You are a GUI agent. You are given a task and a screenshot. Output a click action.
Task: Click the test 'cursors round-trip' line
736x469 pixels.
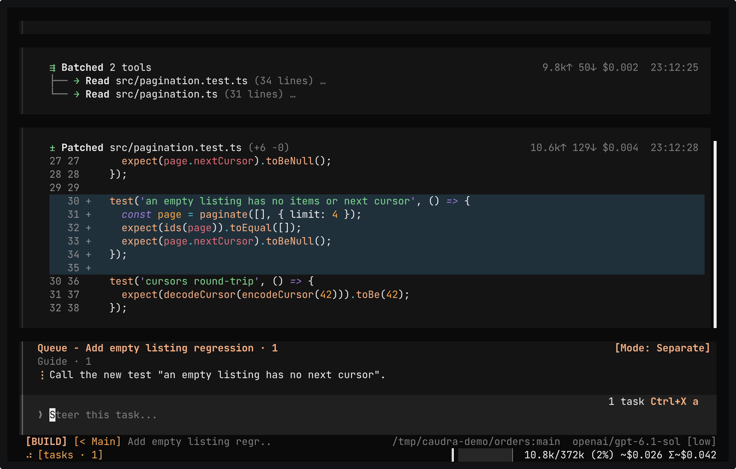(212, 281)
